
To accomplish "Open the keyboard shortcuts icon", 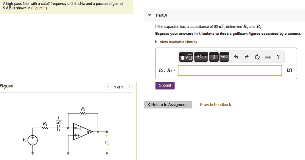I will point(268,57).
